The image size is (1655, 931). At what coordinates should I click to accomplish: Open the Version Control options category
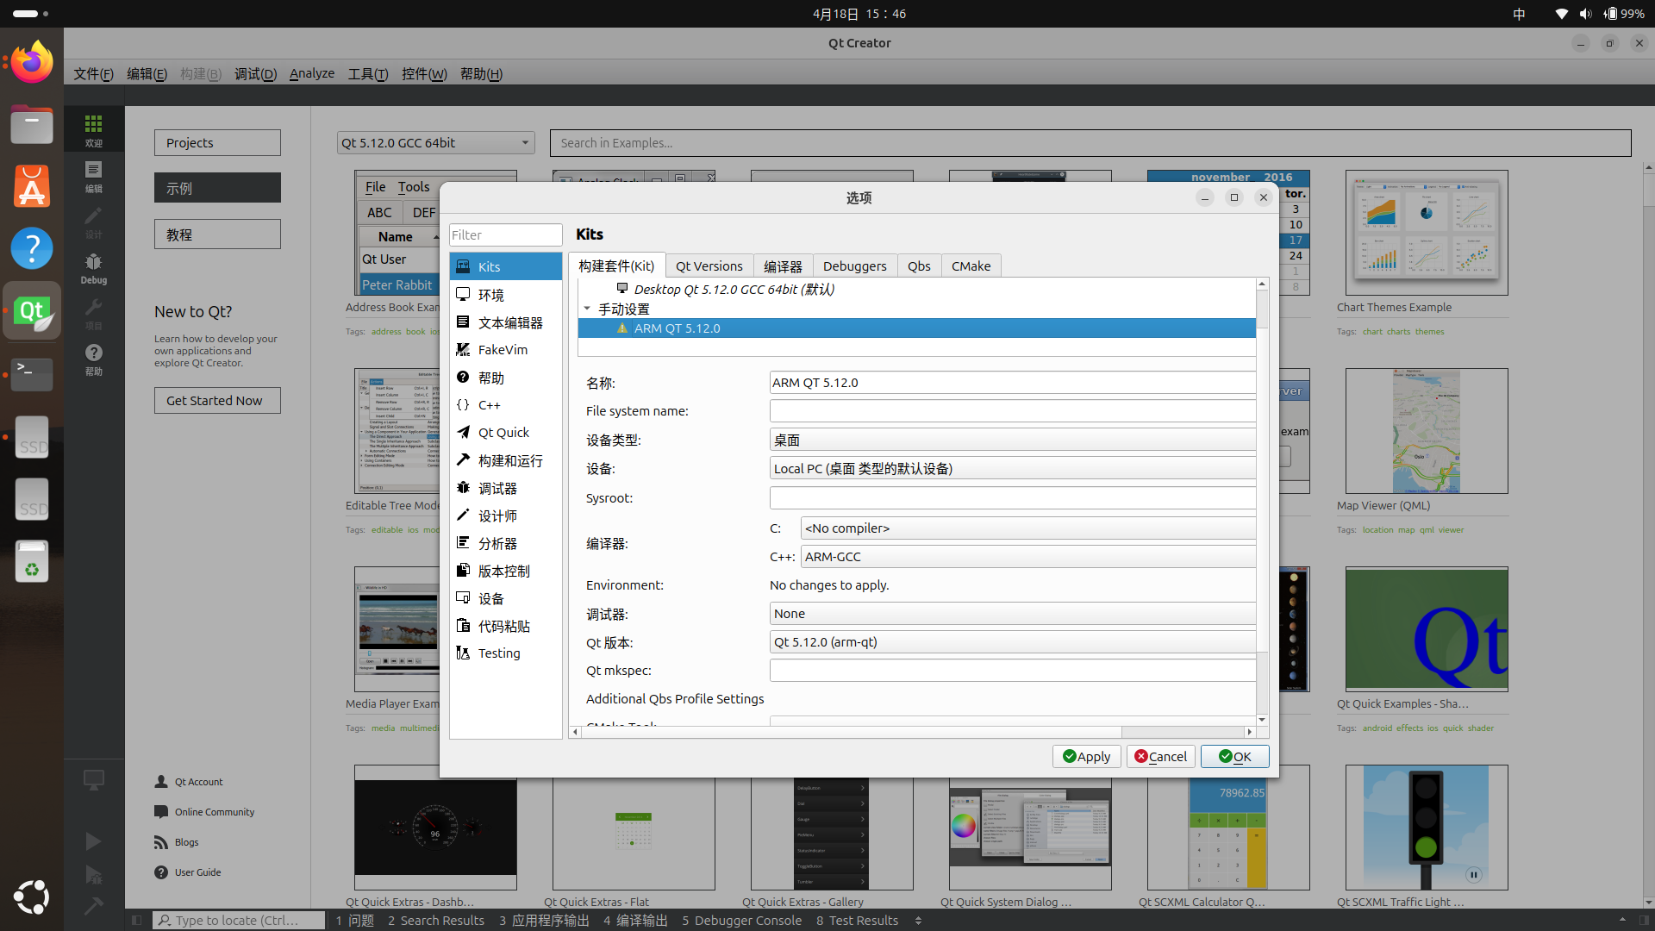point(503,571)
